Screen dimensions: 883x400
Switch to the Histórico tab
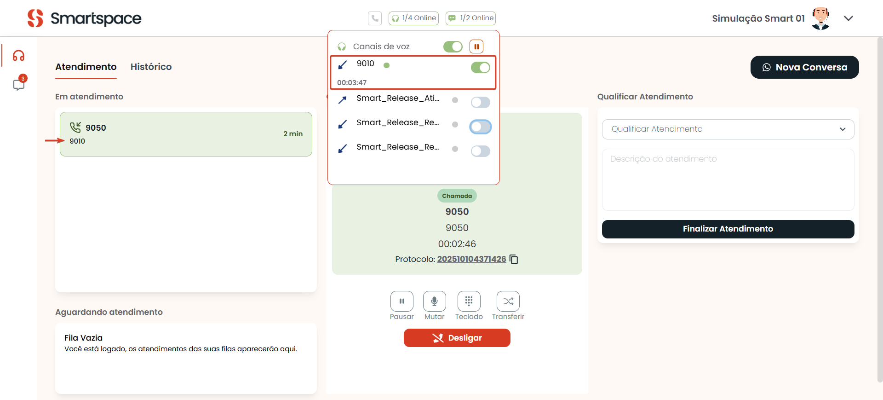point(151,67)
